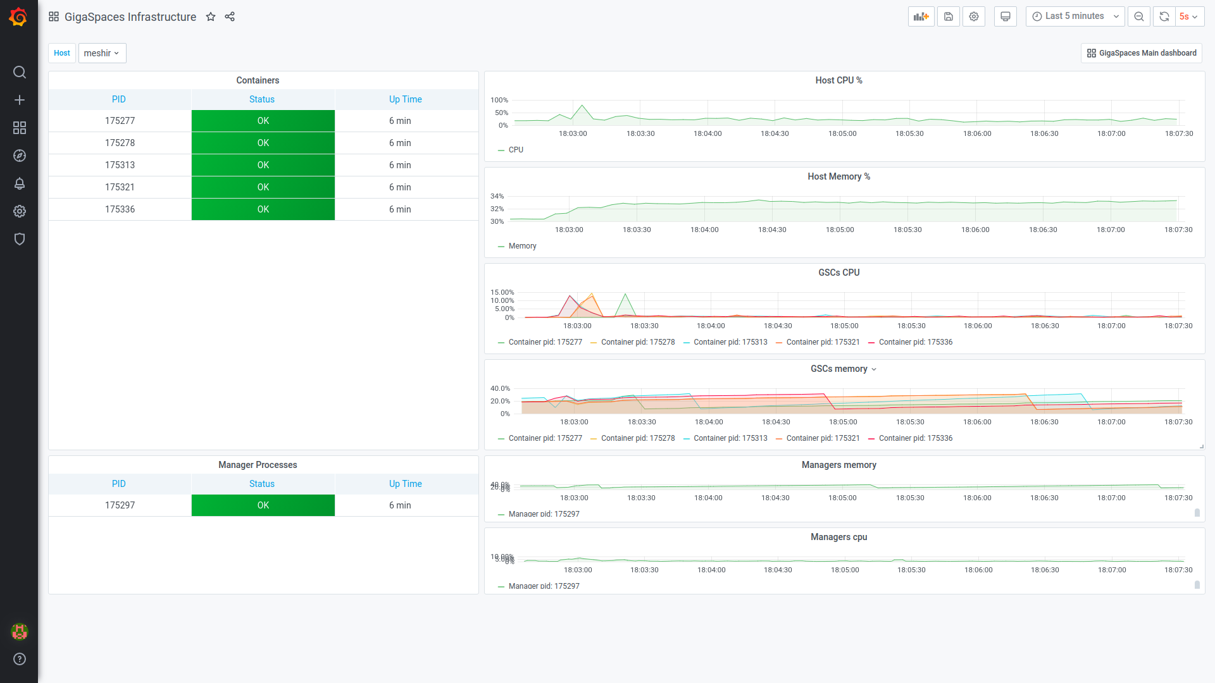Click the Managers cpu legend scrollbar

click(x=1197, y=585)
